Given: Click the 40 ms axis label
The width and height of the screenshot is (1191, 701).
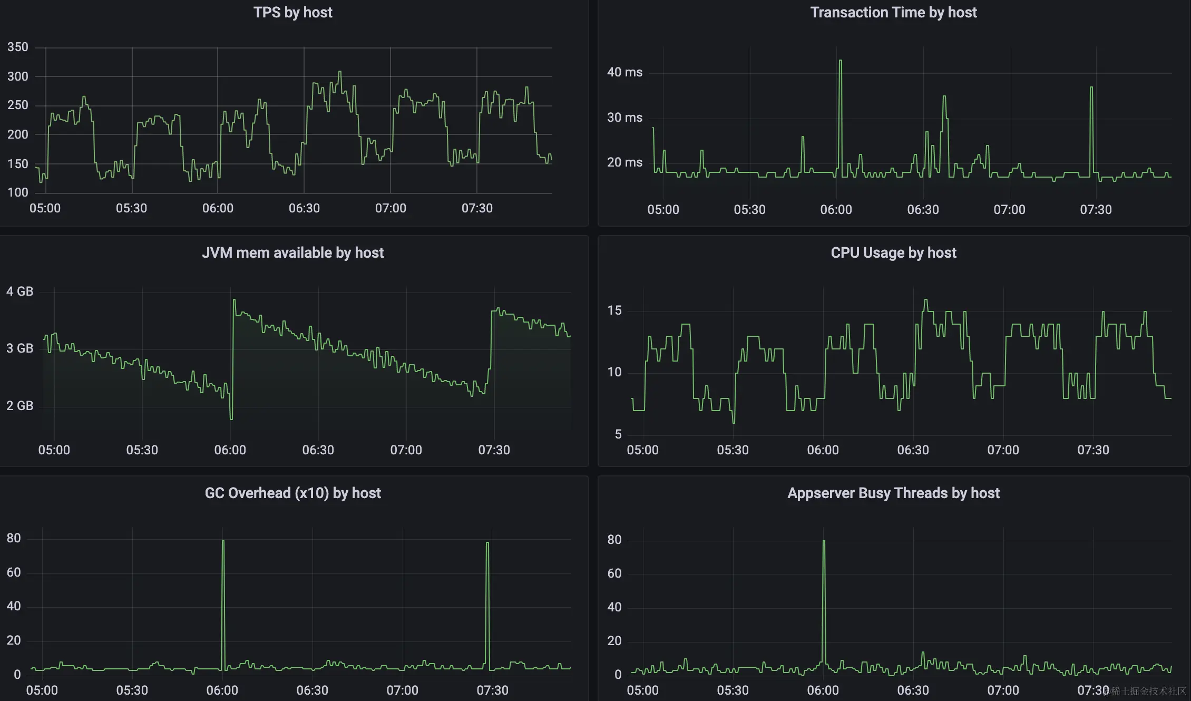Looking at the screenshot, I should pyautogui.click(x=624, y=72).
